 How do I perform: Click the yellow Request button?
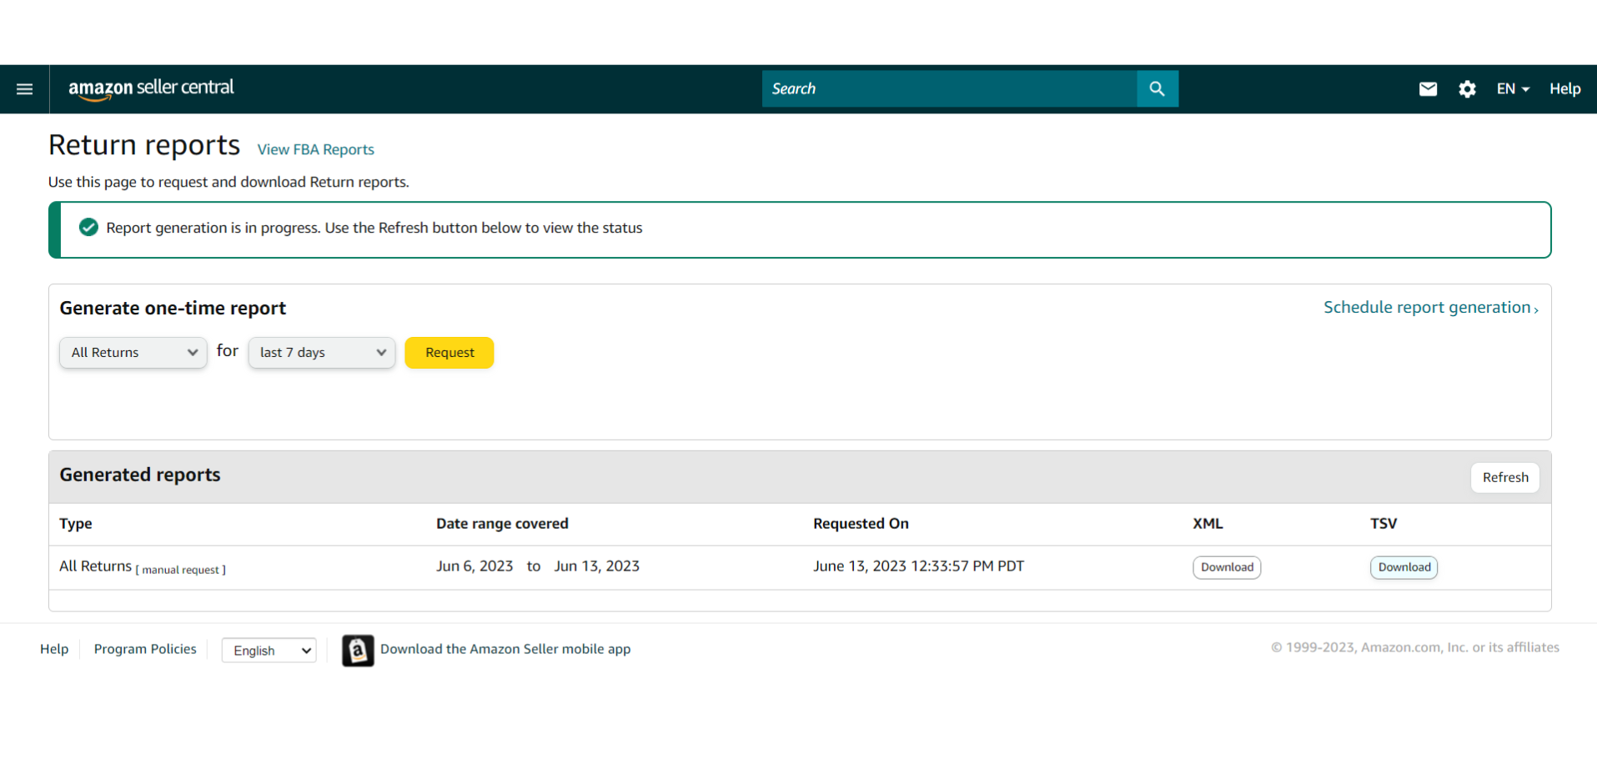click(x=449, y=353)
